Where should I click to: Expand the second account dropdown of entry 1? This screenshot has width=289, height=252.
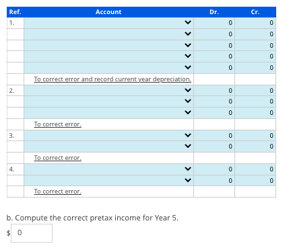pyautogui.click(x=108, y=34)
